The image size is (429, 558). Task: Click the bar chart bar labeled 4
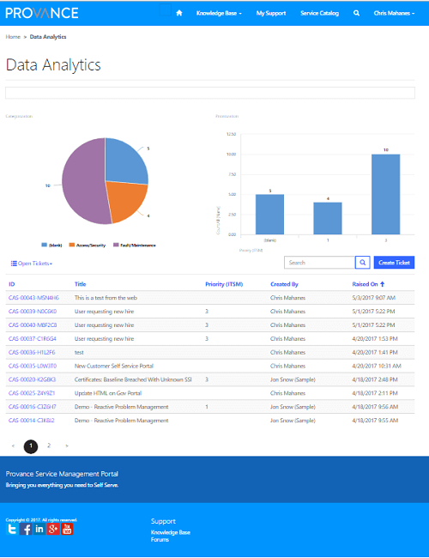click(x=328, y=218)
